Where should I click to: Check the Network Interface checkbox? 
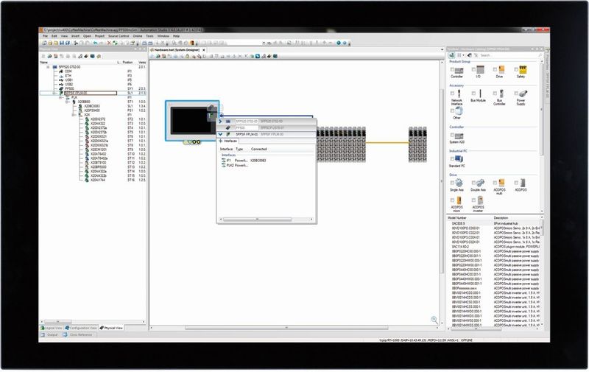point(452,94)
